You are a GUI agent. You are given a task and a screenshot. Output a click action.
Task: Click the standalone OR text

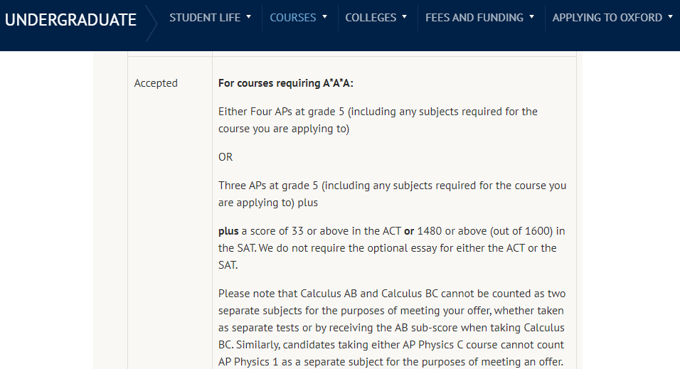(x=225, y=157)
